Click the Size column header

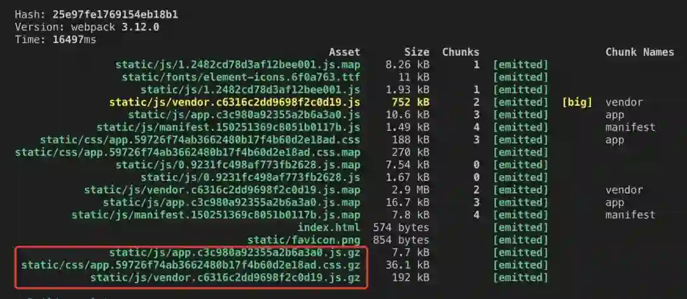pos(417,53)
